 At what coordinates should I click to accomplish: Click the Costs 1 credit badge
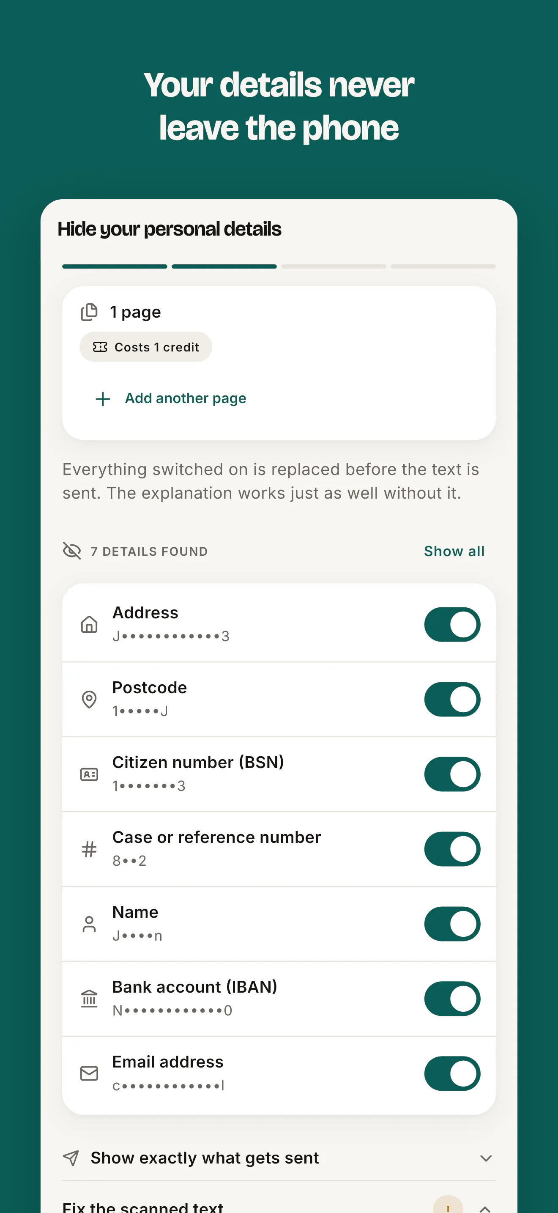(x=146, y=347)
